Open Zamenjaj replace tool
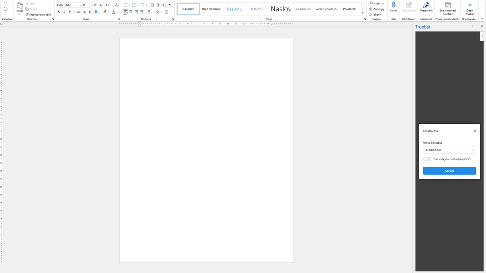Viewport: 486px width, 273px height. [376, 9]
